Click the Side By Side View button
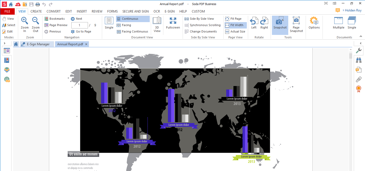The width and height of the screenshot is (365, 171). [x=202, y=19]
